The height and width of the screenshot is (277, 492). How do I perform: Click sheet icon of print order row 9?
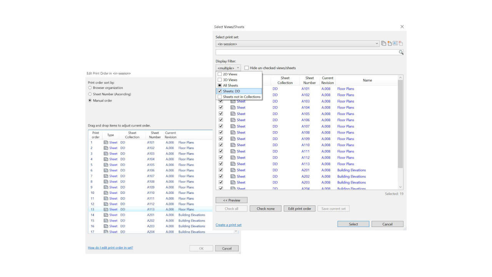pyautogui.click(x=106, y=187)
